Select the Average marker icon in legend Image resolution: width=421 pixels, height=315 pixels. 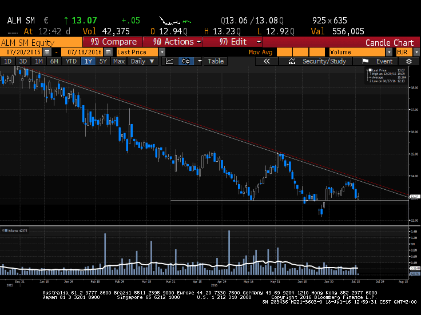click(x=370, y=77)
